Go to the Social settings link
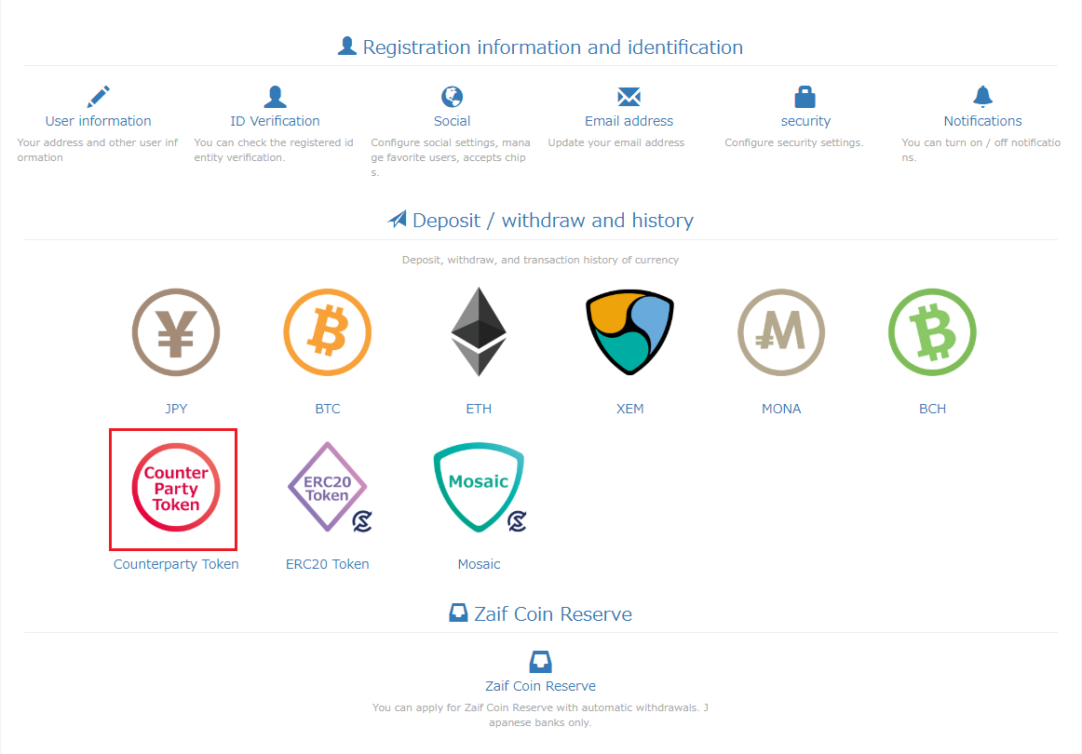The width and height of the screenshot is (1082, 754). coord(452,121)
